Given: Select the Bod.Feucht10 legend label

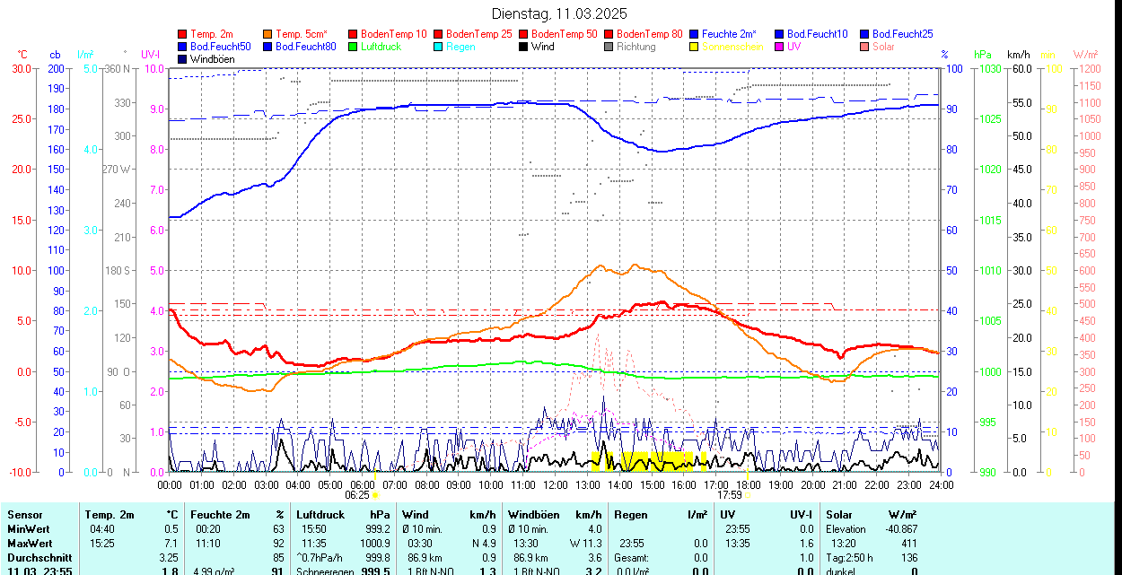Looking at the screenshot, I should coord(818,34).
